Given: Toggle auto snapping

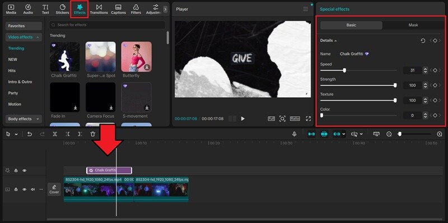Looking at the screenshot, I should point(324,134).
